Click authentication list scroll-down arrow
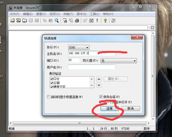 (x=92, y=85)
